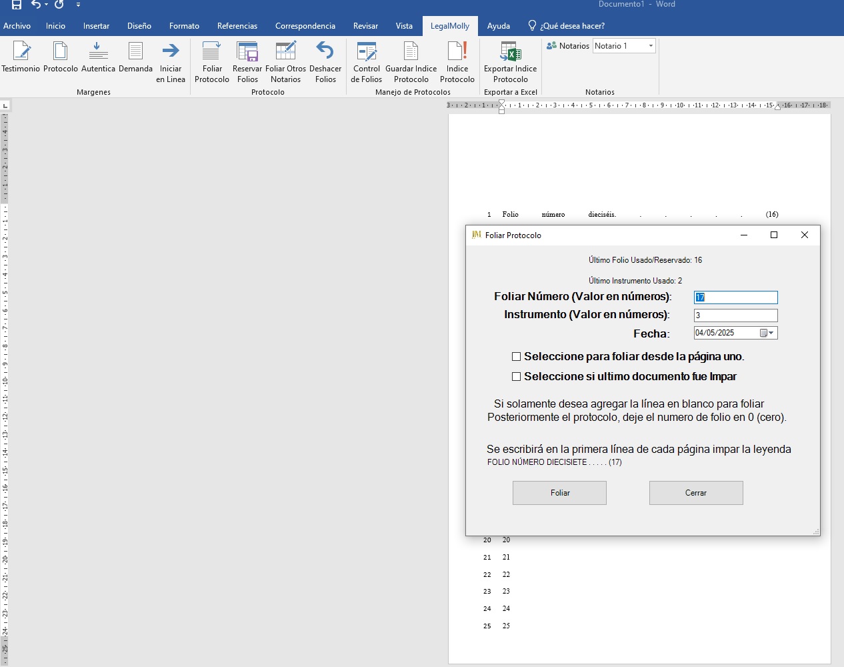Select the LegalMolly tab

coord(450,26)
